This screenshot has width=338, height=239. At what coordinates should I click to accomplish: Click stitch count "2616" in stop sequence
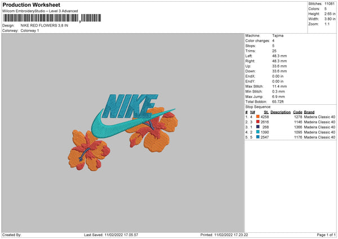pos(265,122)
